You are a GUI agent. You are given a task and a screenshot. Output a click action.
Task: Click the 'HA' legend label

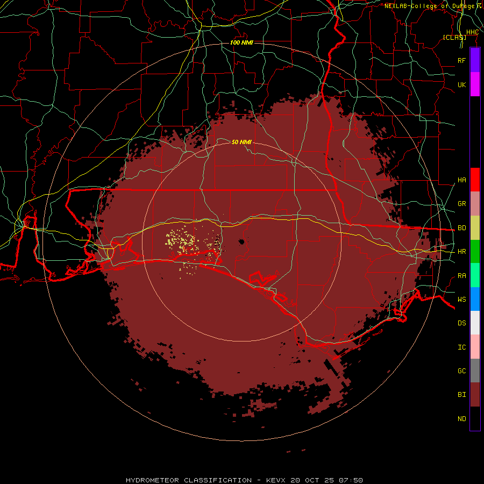click(461, 180)
